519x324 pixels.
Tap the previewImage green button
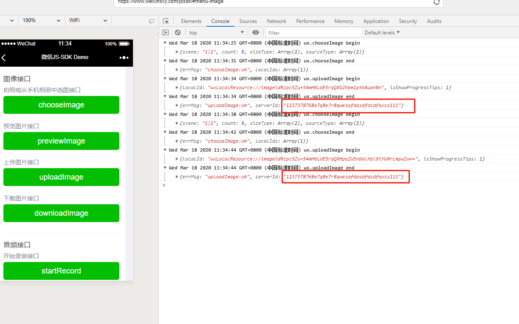pyautogui.click(x=61, y=141)
